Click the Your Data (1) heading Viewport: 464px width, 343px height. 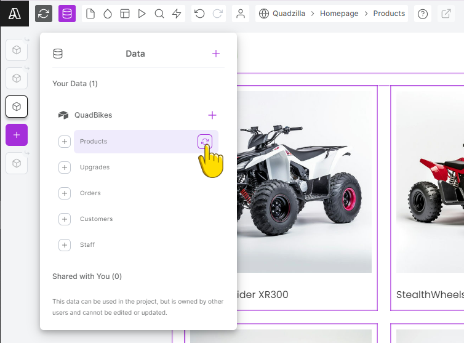[75, 84]
